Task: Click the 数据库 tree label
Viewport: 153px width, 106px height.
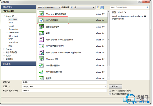Action: (x=8, y=56)
